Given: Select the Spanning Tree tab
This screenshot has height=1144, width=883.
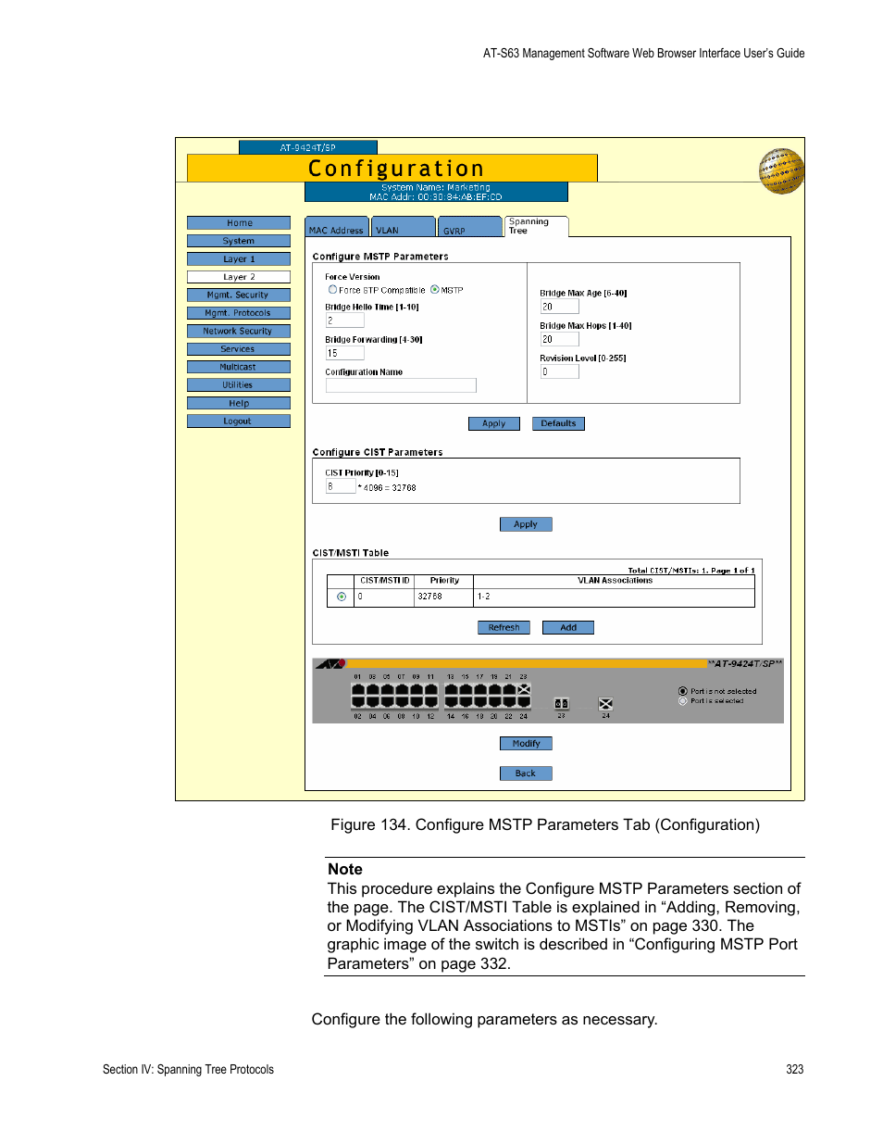Looking at the screenshot, I should coord(536,226).
